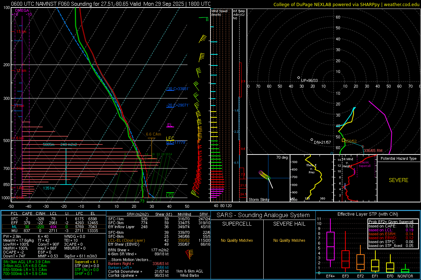Image resolution: width=421 pixels, height=280 pixels.
Task: Click the red circle marker beside 336/65 RM
Action: point(363,147)
